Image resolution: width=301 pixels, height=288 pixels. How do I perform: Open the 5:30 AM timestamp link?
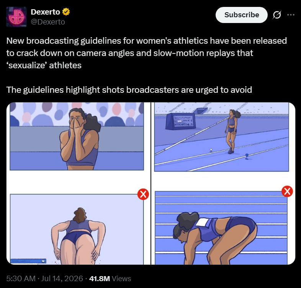click(x=21, y=278)
